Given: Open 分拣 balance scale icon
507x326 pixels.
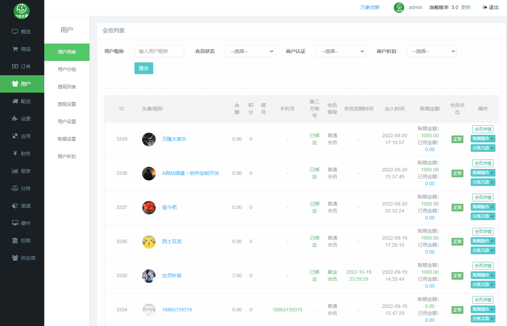Looking at the screenshot, I should tap(15, 188).
